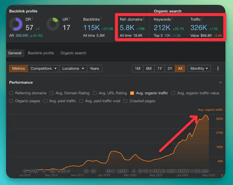Uncheck Avg. organic traffic metric
The image size is (233, 185).
[x=132, y=93]
